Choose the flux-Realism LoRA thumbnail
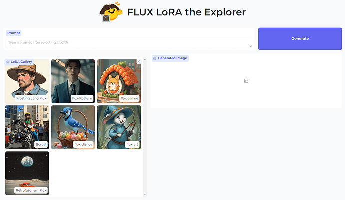The image size is (345, 200). (x=73, y=81)
